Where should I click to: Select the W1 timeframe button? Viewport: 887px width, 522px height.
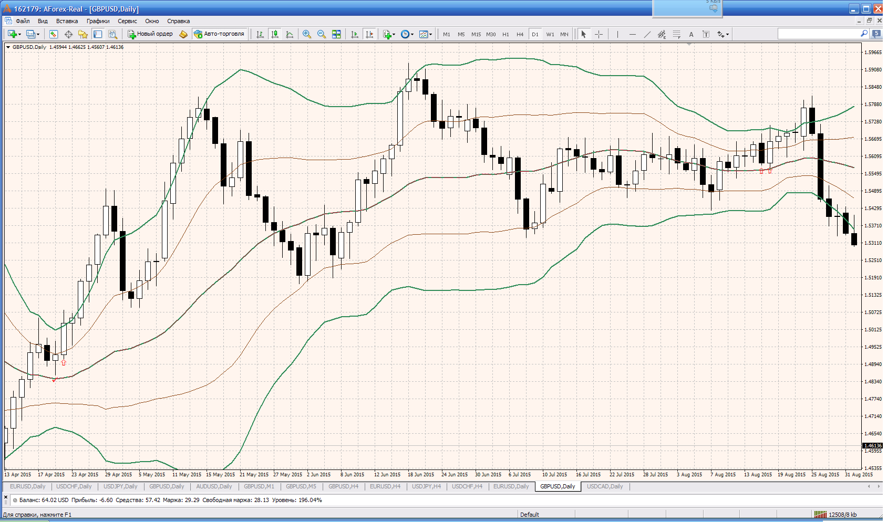(x=550, y=34)
